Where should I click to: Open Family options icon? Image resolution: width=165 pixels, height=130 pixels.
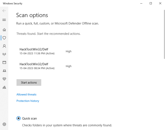coord(4,88)
